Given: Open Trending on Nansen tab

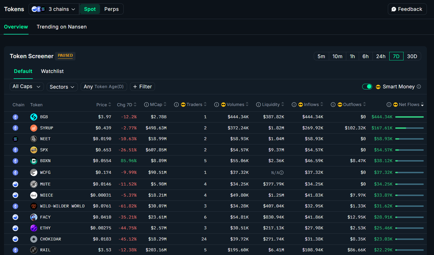Looking at the screenshot, I should pyautogui.click(x=61, y=27).
